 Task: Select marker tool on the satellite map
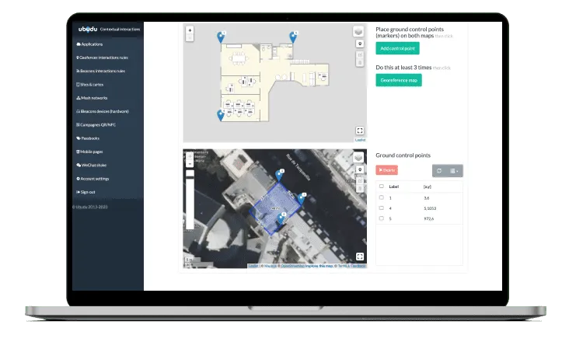pos(360,169)
